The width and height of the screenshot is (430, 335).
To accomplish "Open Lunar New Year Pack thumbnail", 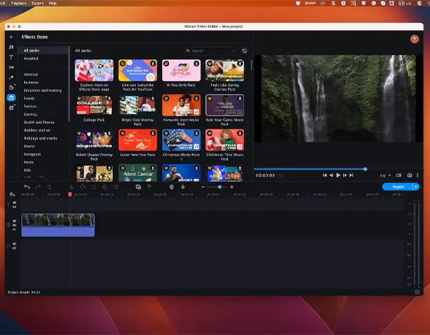I will pyautogui.click(x=137, y=140).
